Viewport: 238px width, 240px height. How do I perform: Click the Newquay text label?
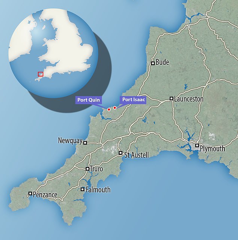[70, 141]
